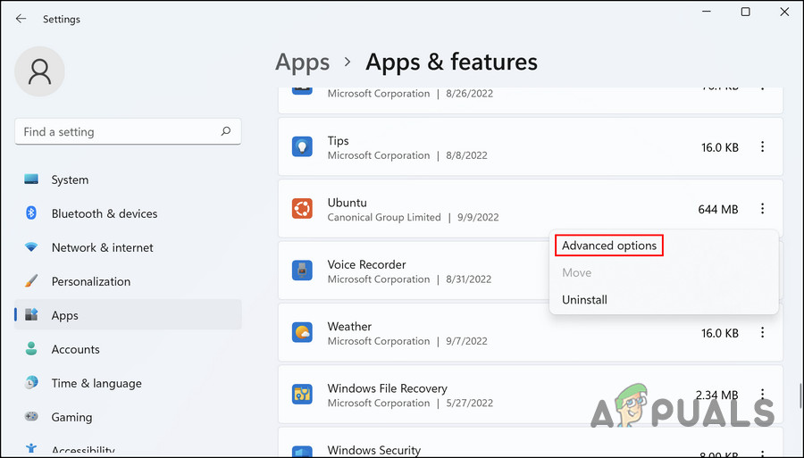804x458 pixels.
Task: Click the app list scrollbar thumb
Action: (800, 395)
